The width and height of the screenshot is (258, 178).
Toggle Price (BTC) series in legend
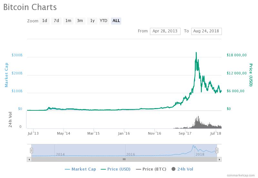[151, 169]
